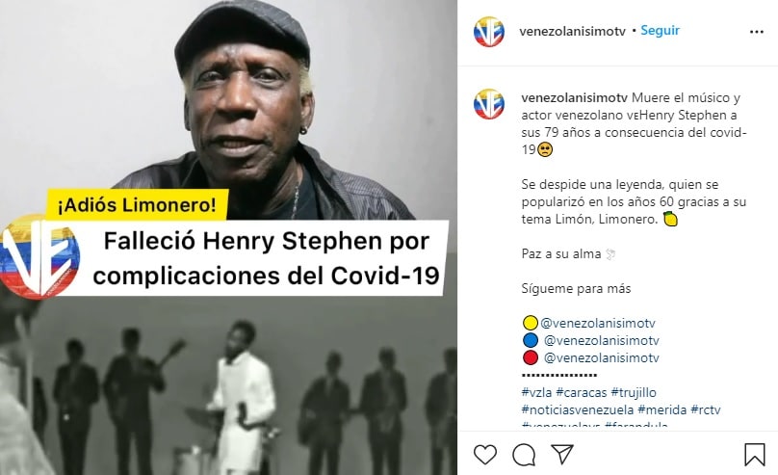Share the post via paper plane icon
778x475 pixels.
point(562,454)
